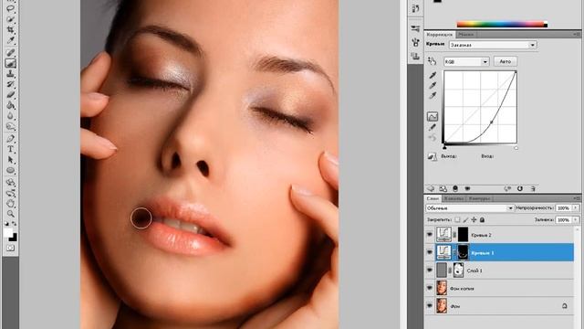Viewport: 584px width, 329px height.
Task: Select the 3D Rotate tool
Action: [10, 183]
